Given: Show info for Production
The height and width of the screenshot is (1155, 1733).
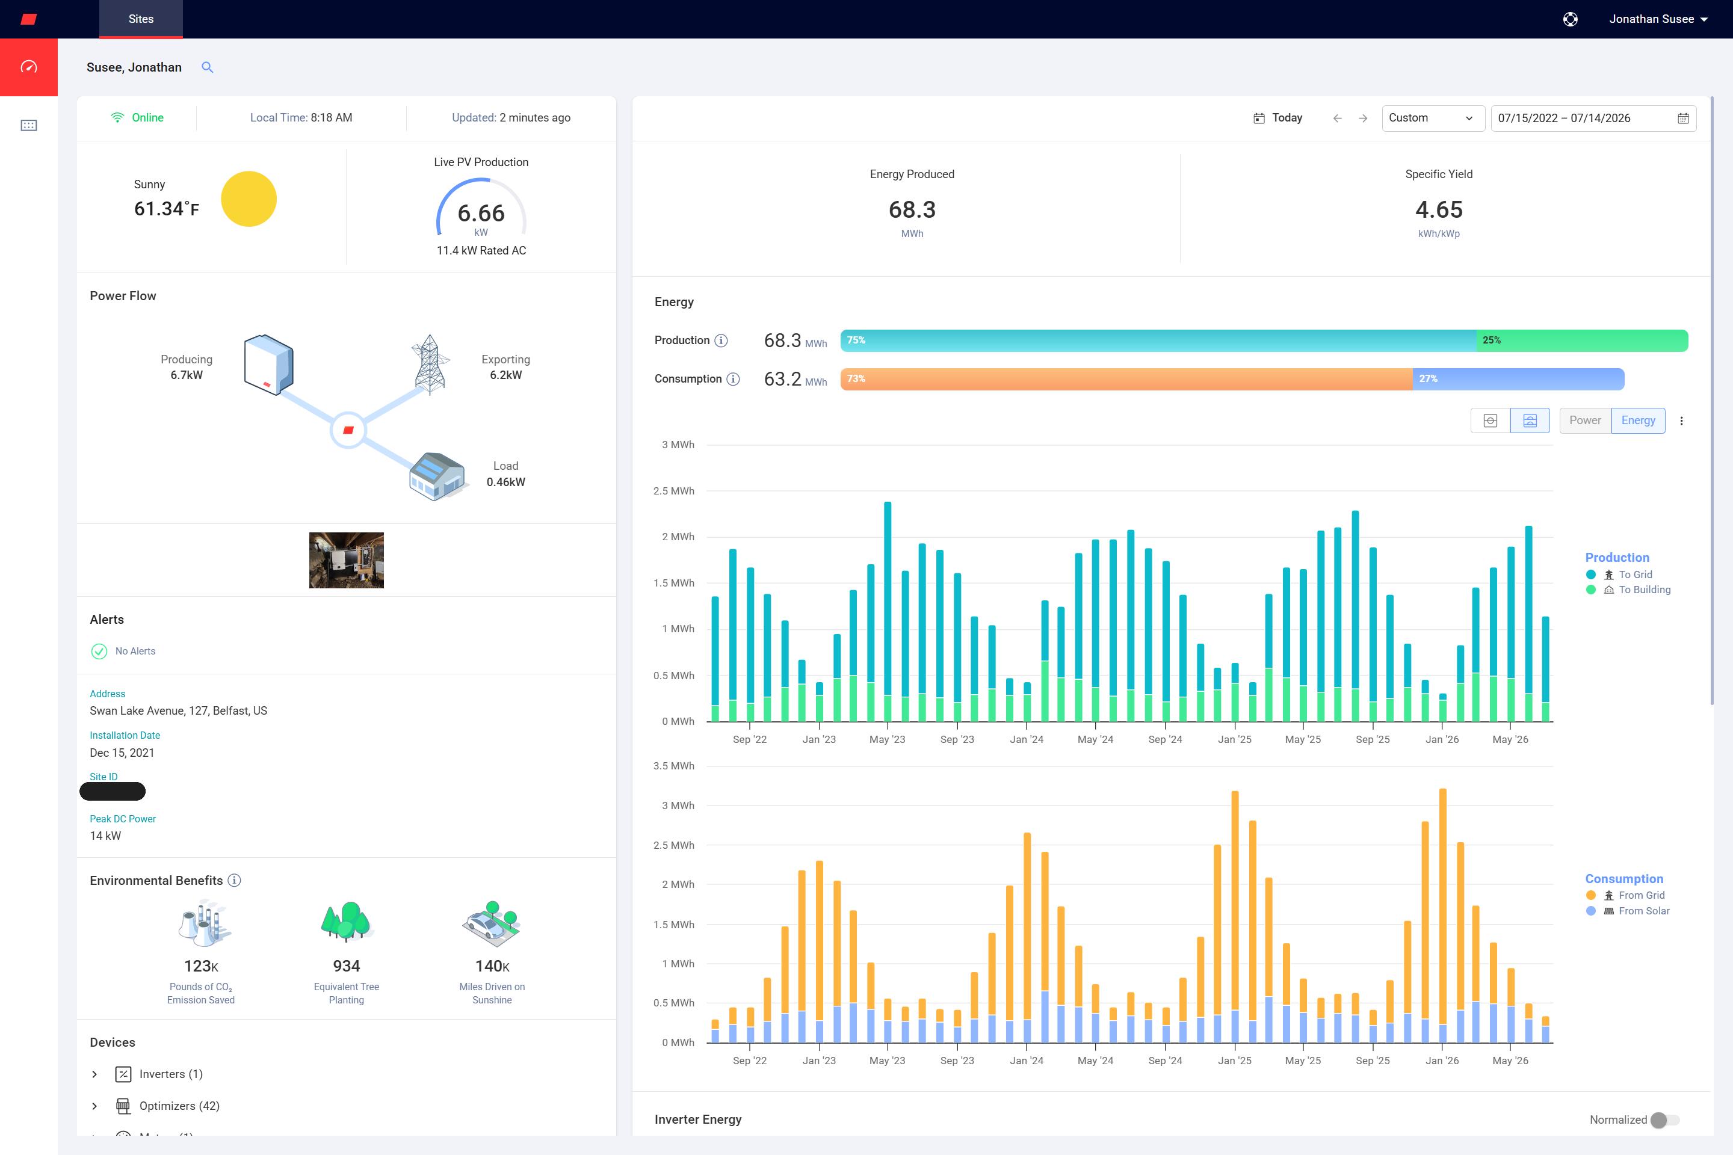Looking at the screenshot, I should pos(721,340).
